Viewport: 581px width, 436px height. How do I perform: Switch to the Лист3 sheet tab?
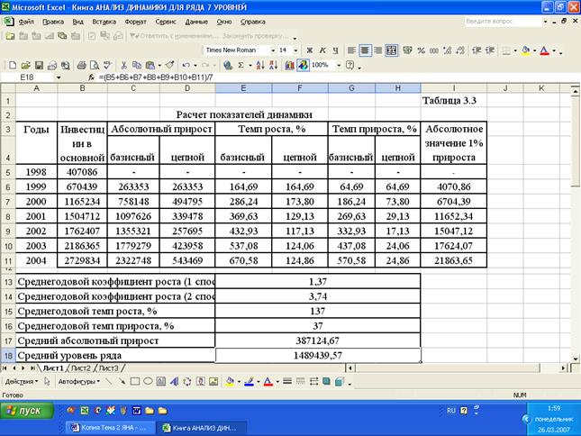tap(108, 368)
